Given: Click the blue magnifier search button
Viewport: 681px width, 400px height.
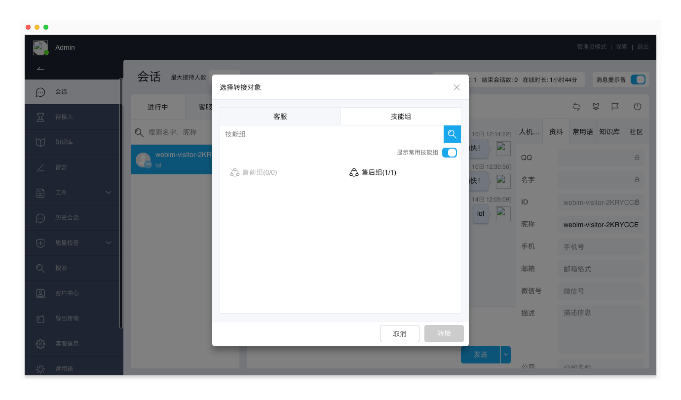Looking at the screenshot, I should coord(452,134).
